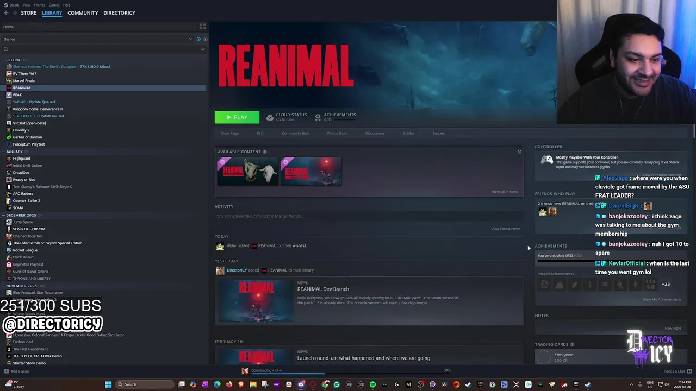Click View all in store

[x=505, y=192]
